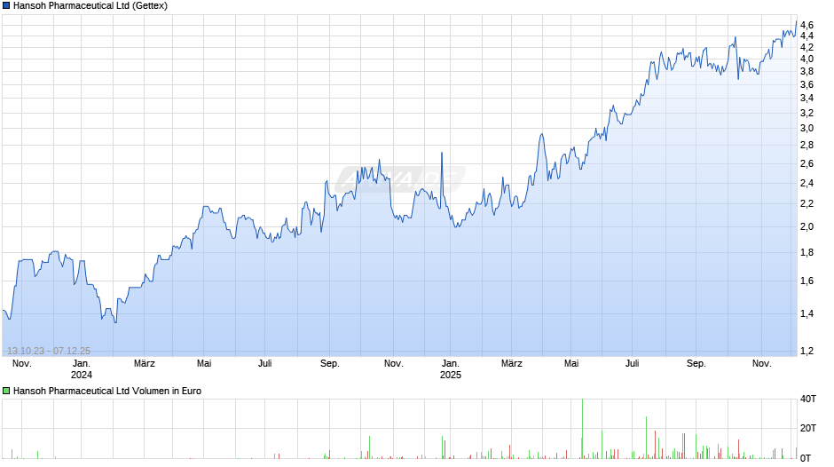Click the '2,4' price axis label
Image resolution: width=834 pixels, height=467 pixels.
point(806,183)
